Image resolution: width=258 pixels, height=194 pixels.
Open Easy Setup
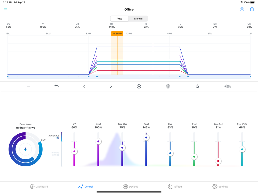tap(228, 86)
